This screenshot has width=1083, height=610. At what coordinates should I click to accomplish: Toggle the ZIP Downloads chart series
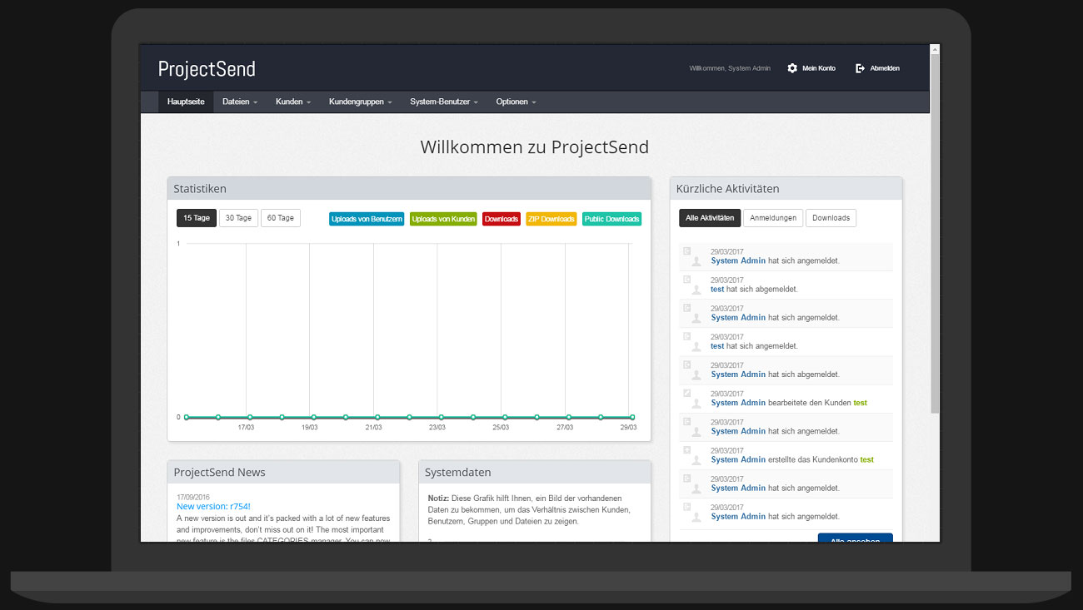coord(551,219)
